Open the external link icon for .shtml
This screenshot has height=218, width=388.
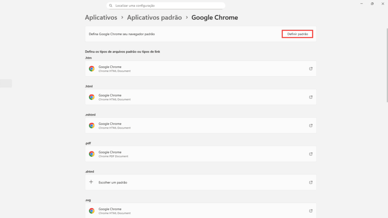click(311, 182)
